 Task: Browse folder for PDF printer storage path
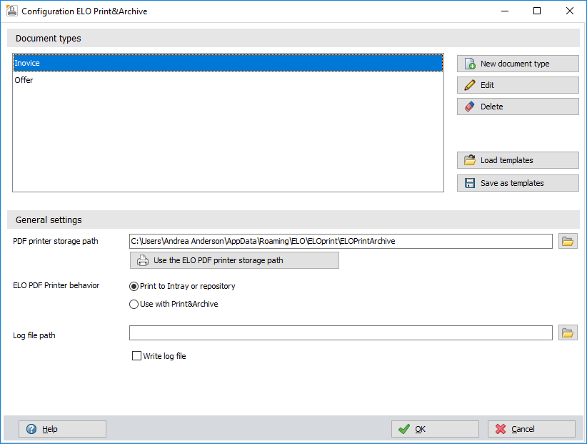(x=568, y=241)
